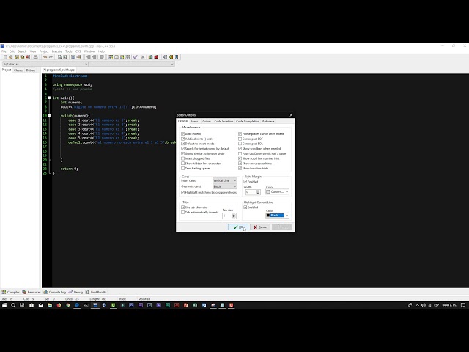Open Highlight Current Line color dropdown
Viewport: 469px width, 352px height.
tap(277, 216)
